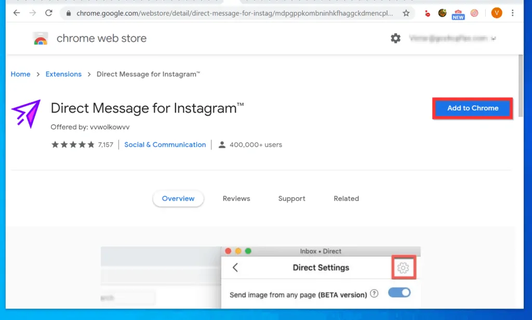Open web store settings gear icon
This screenshot has height=320, width=532.
(395, 38)
